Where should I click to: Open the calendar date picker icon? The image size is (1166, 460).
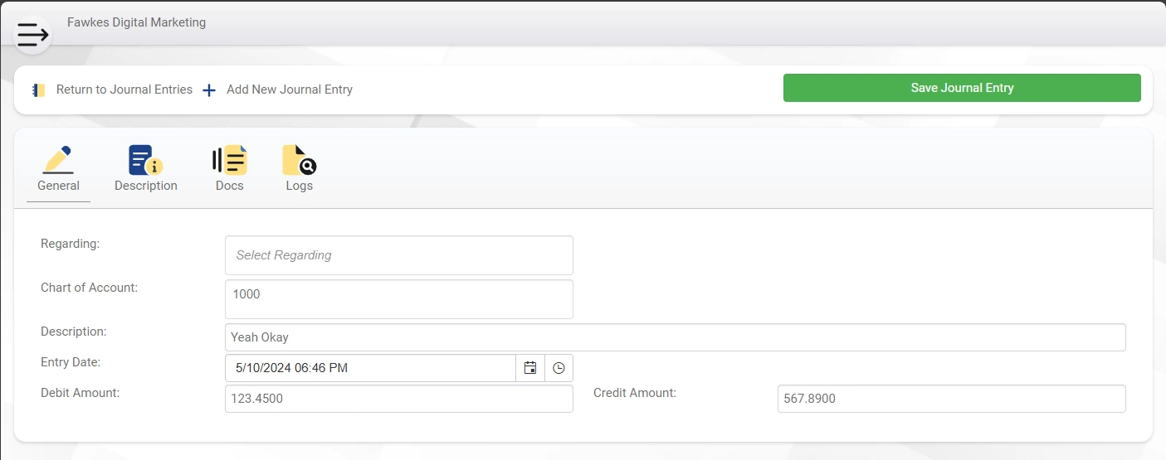tap(530, 368)
